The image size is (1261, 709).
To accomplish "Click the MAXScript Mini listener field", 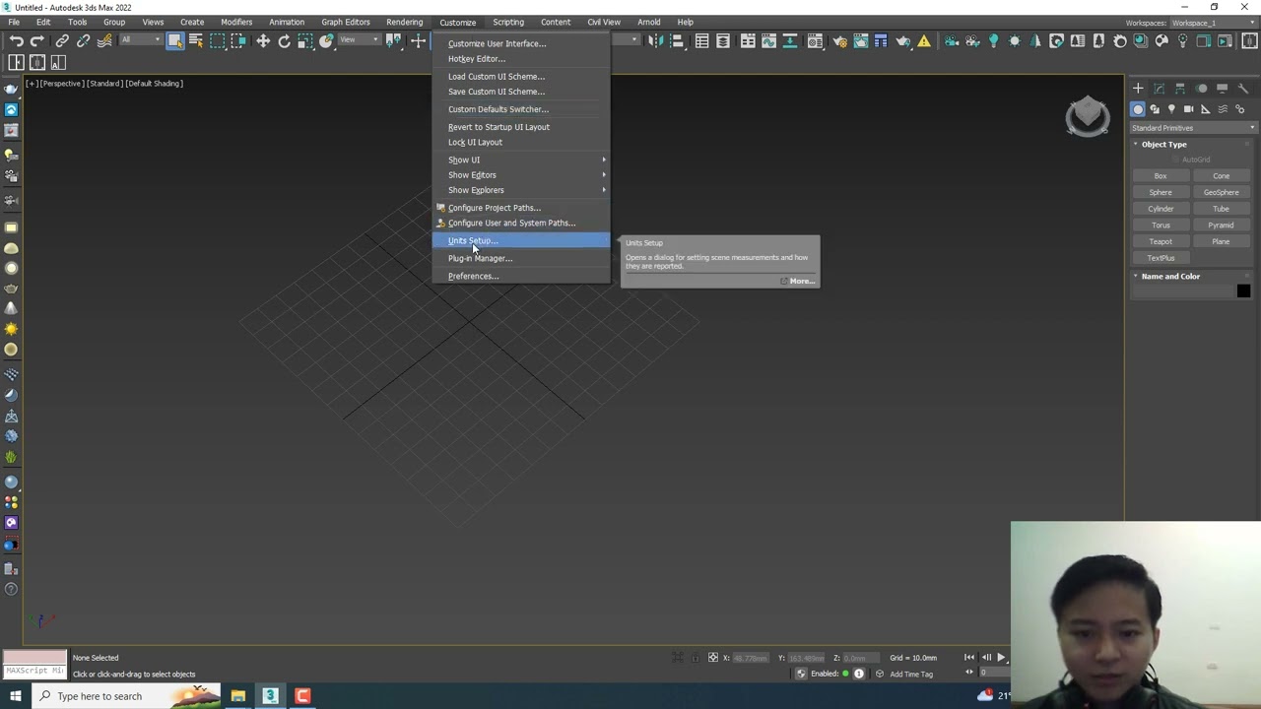I will pos(34,671).
